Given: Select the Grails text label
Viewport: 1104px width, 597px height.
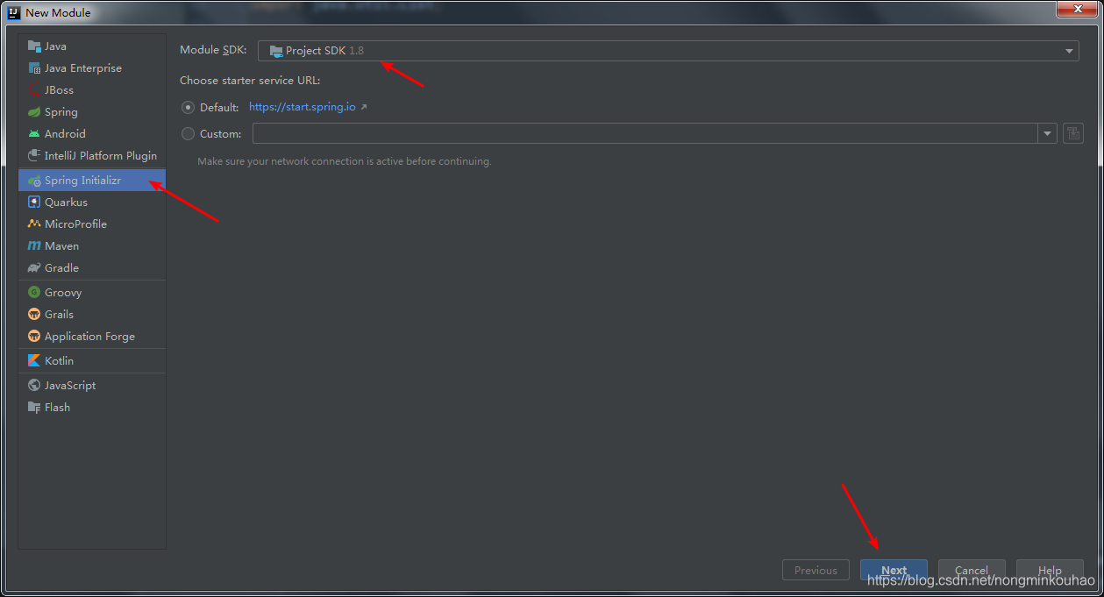Looking at the screenshot, I should click(x=59, y=315).
